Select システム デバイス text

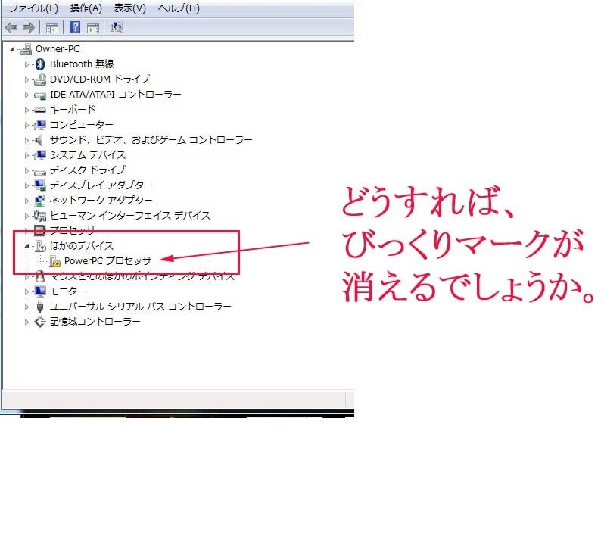click(x=88, y=155)
